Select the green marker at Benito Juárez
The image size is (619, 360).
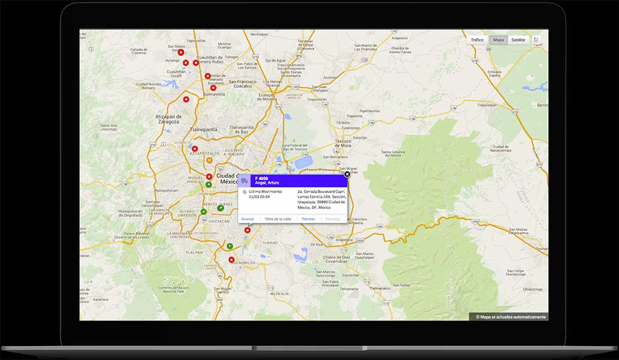point(221,208)
